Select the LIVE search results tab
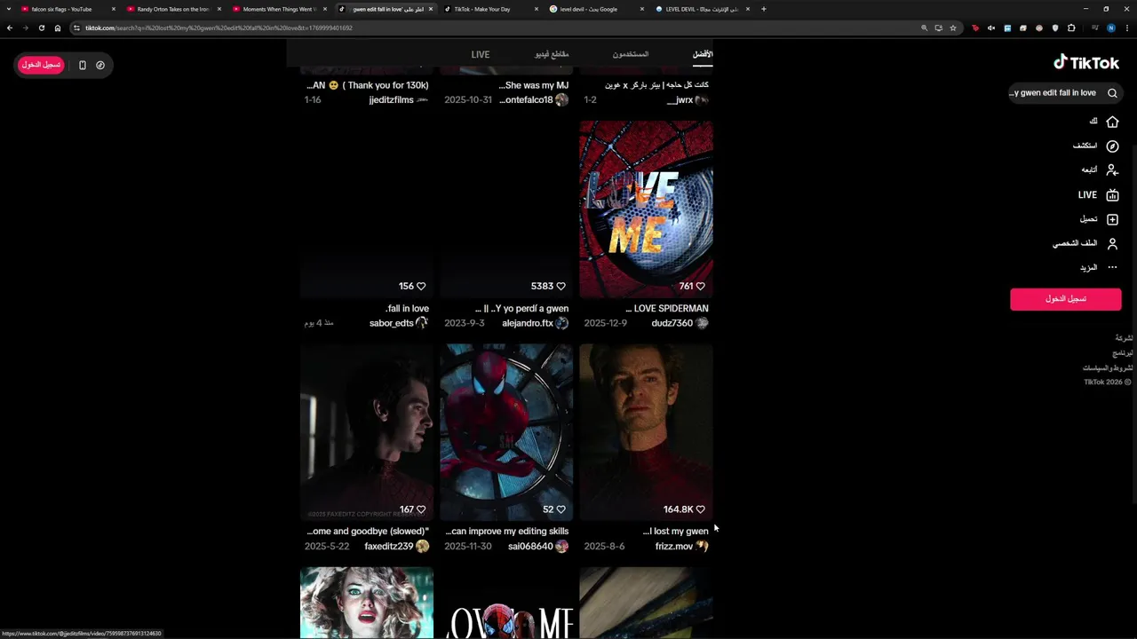1137x639 pixels. (x=481, y=54)
